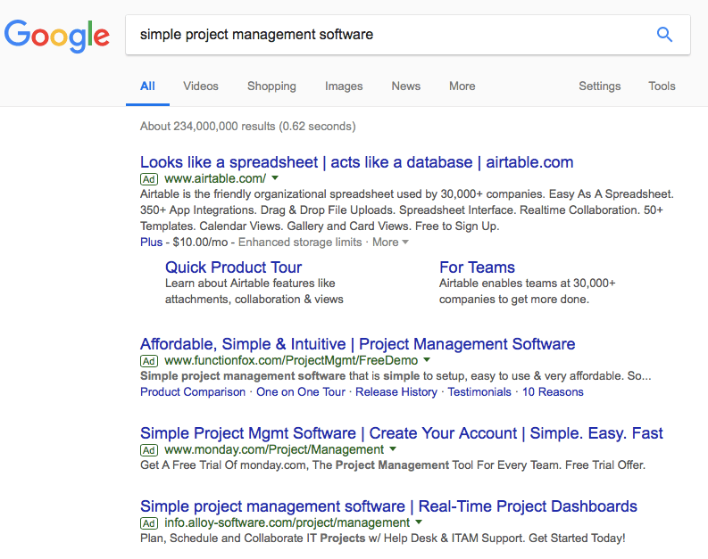
Task: Click the blue search magnifier icon
Action: click(x=664, y=34)
